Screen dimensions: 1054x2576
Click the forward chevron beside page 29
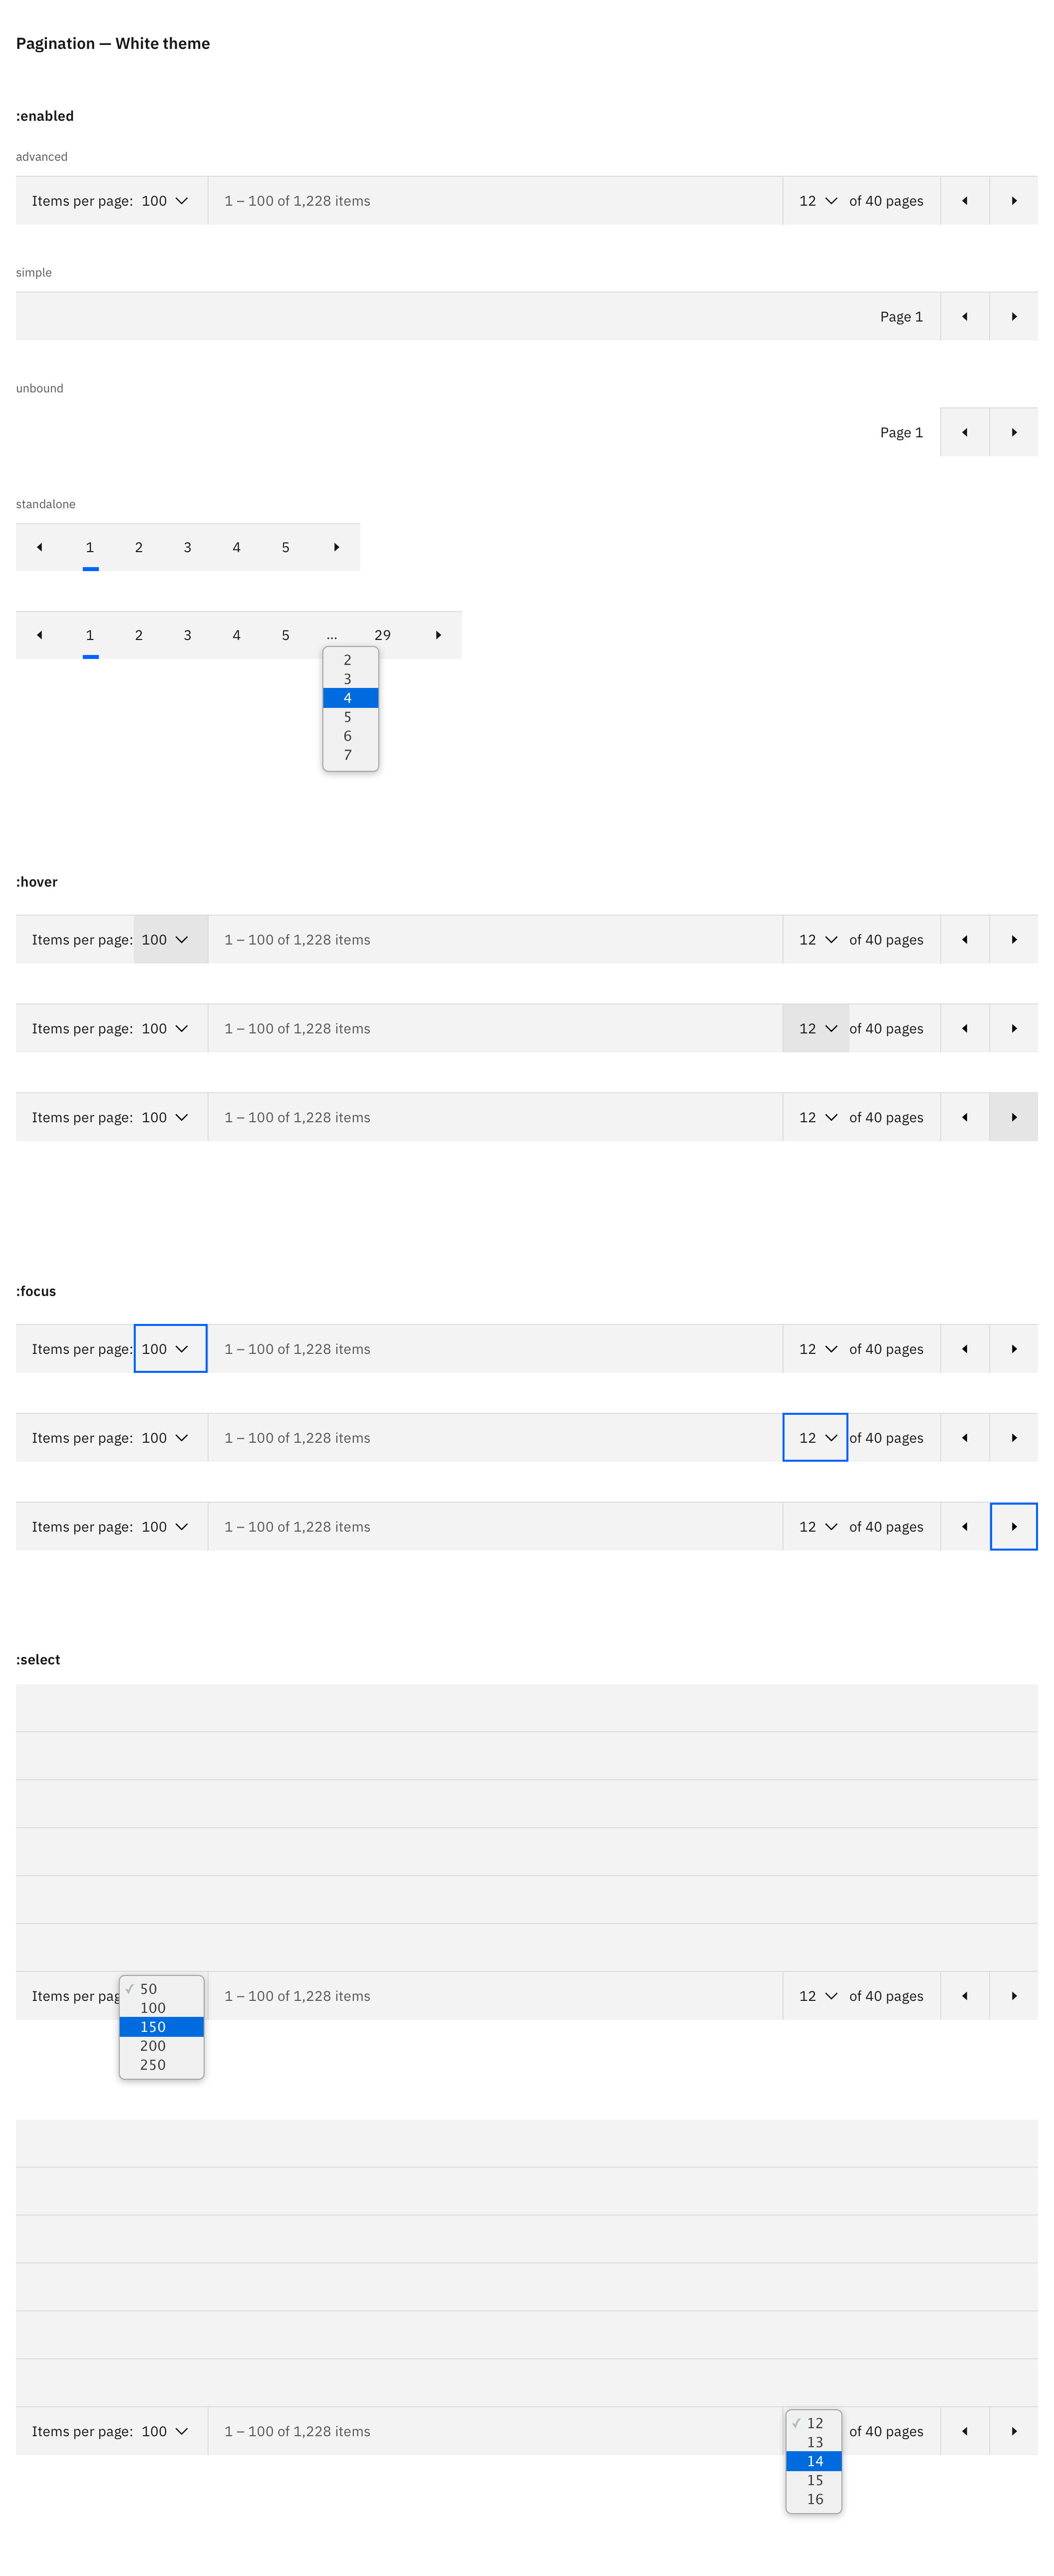(x=438, y=635)
